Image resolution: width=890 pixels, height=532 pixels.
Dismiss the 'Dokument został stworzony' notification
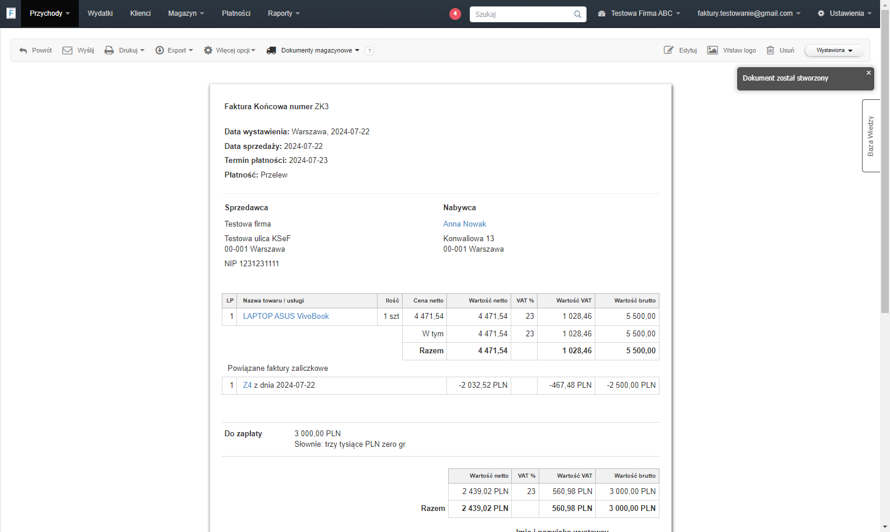868,73
